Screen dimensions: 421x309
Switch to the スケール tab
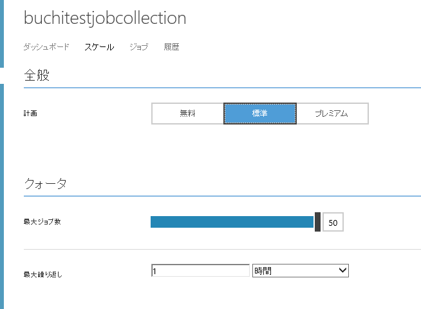pyautogui.click(x=99, y=47)
